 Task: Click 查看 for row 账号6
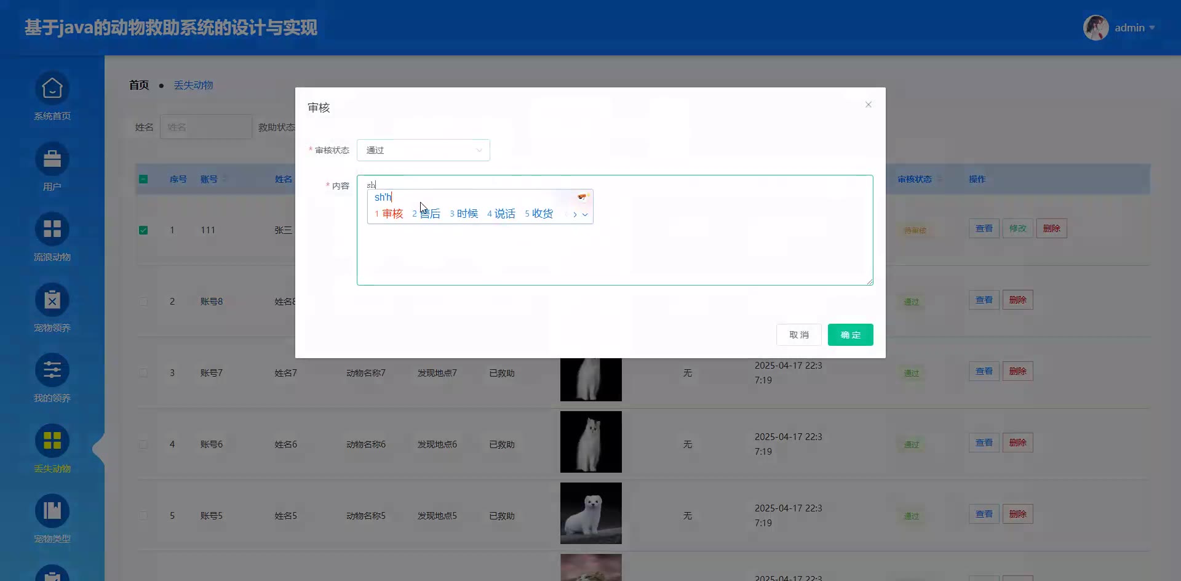[x=984, y=443]
